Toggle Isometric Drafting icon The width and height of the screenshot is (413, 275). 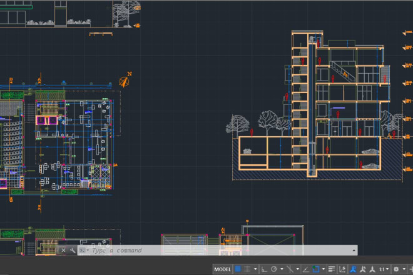point(290,269)
